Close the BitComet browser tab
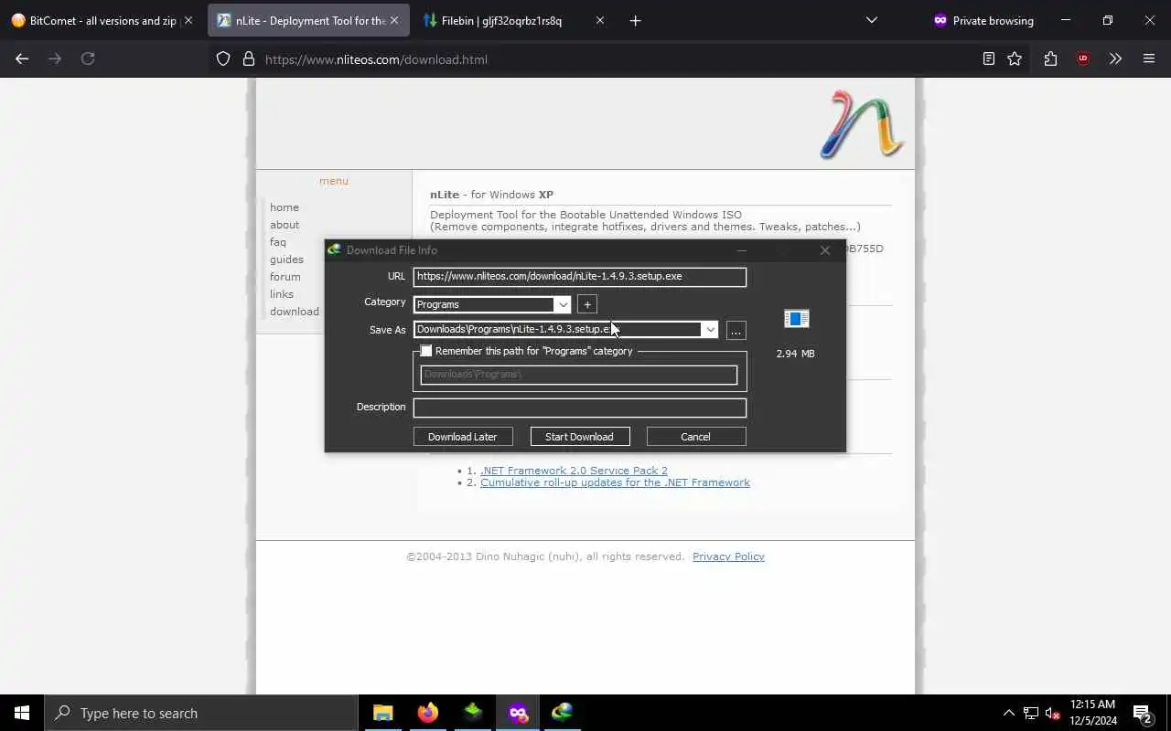The height and width of the screenshot is (731, 1171). tap(188, 20)
